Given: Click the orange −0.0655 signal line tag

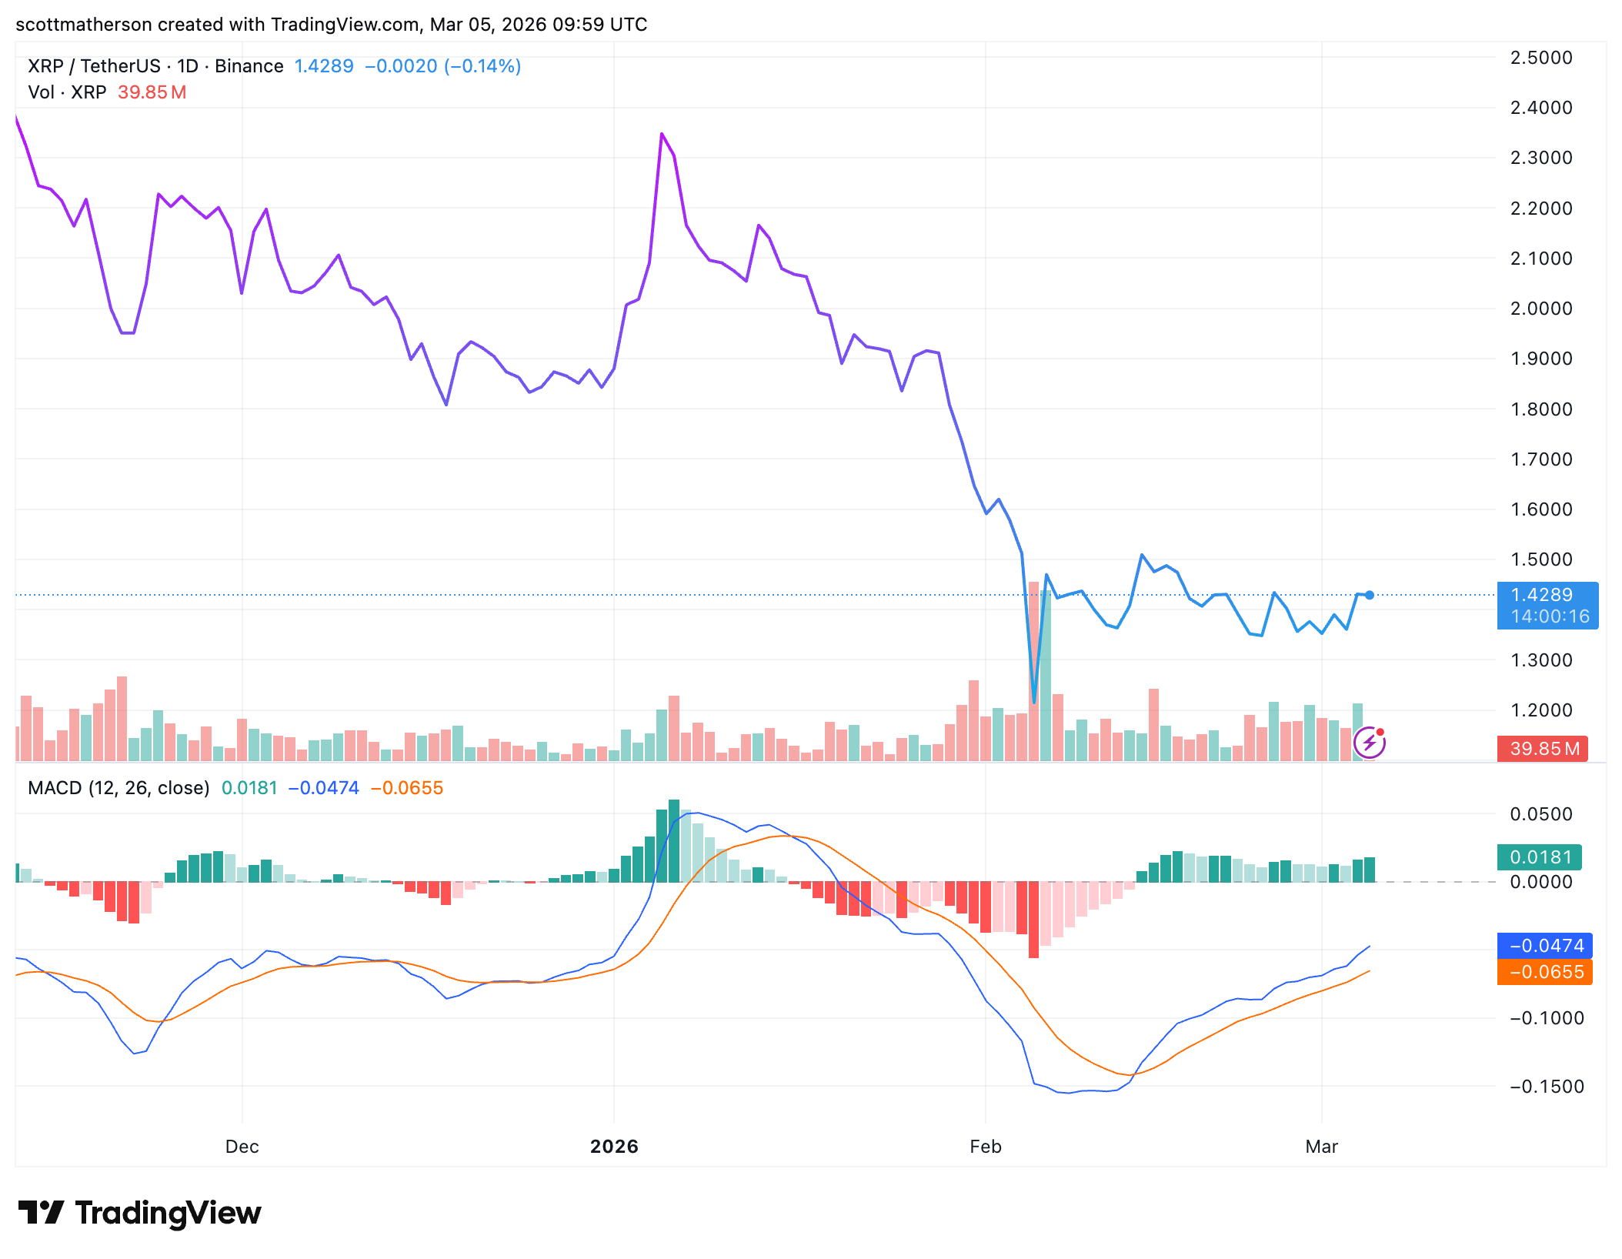Looking at the screenshot, I should click(1544, 972).
